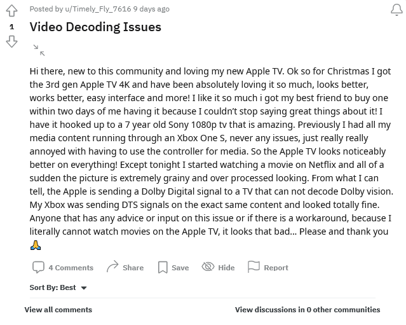Open the Sort By: Best dropdown

click(x=58, y=287)
